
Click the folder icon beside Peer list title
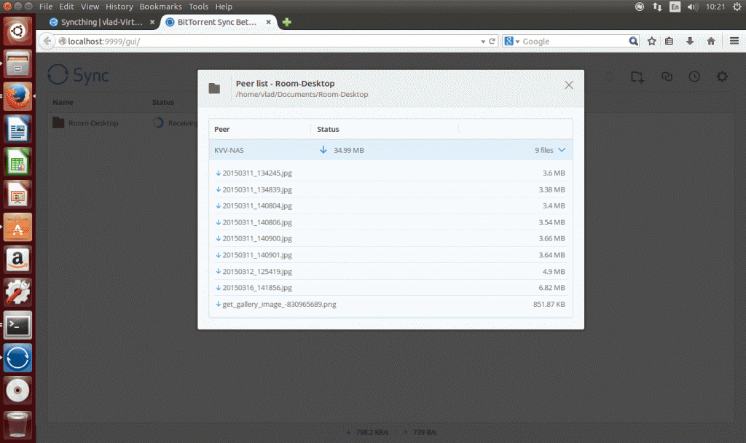click(214, 87)
